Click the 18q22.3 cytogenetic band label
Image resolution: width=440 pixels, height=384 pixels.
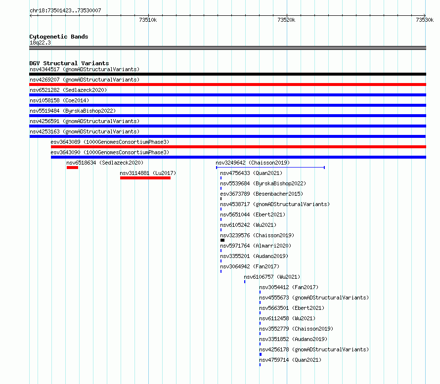click(40, 43)
